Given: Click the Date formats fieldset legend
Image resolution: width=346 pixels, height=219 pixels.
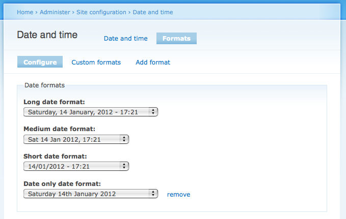Looking at the screenshot, I should pos(44,85).
